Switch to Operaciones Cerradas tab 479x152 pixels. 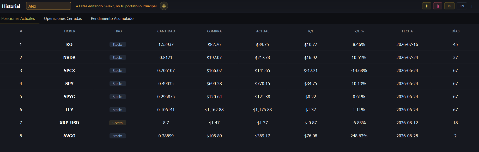click(63, 19)
